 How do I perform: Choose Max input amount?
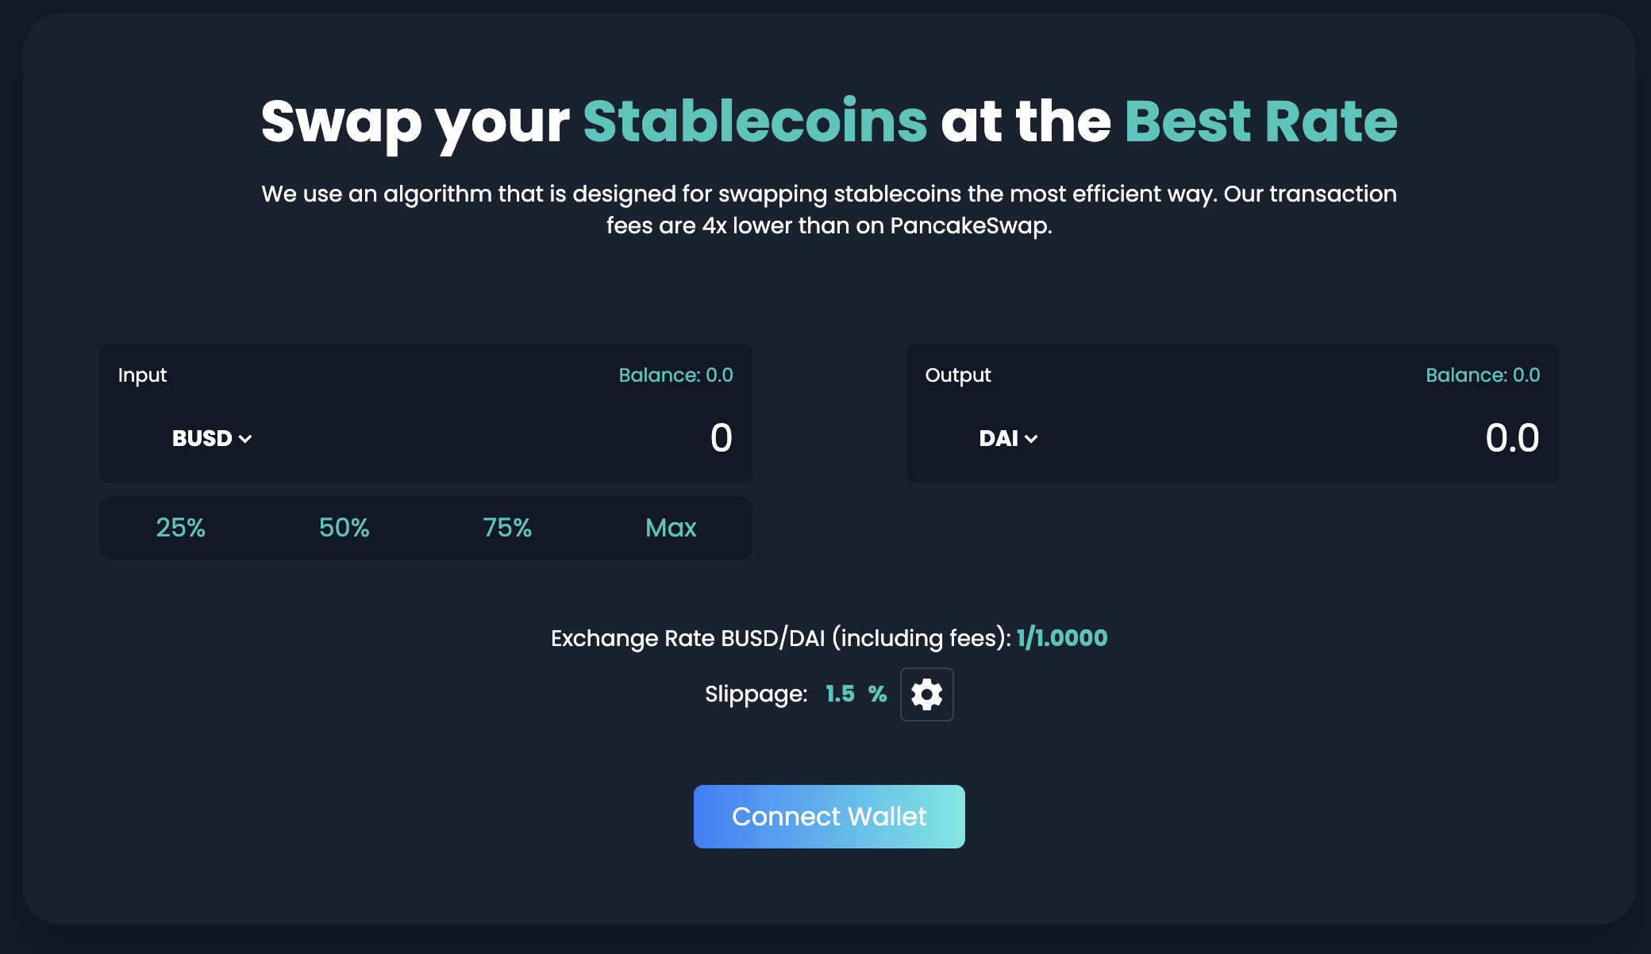[671, 528]
